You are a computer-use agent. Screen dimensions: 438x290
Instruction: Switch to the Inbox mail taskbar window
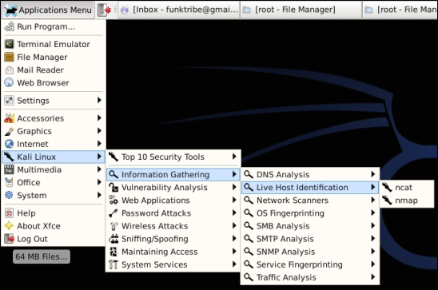click(x=179, y=10)
